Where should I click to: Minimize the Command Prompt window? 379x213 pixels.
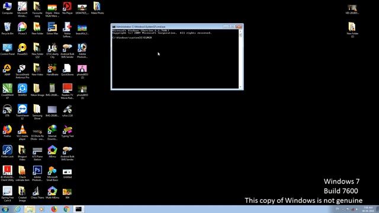[226, 27]
